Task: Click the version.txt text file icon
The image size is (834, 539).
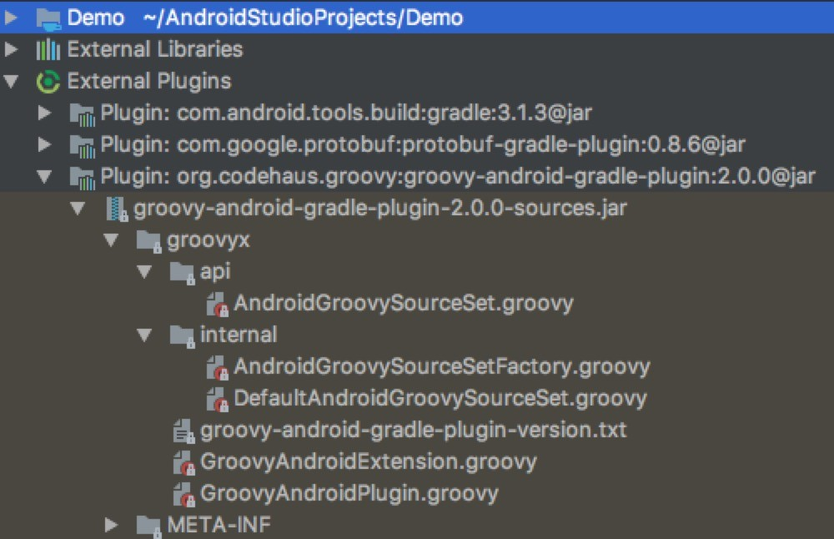Action: [184, 431]
